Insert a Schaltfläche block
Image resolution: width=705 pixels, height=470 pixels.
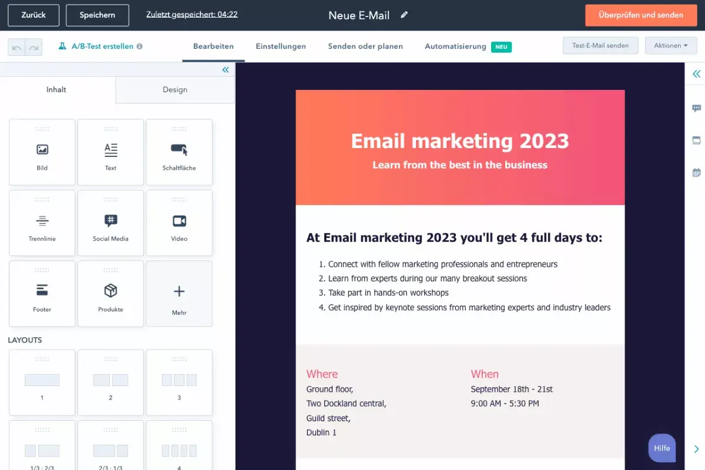(x=179, y=152)
